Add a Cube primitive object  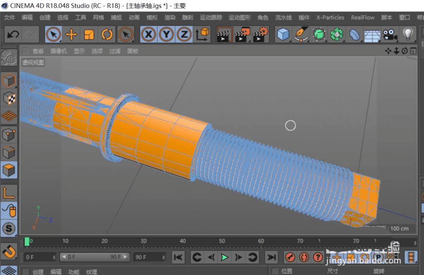point(283,34)
